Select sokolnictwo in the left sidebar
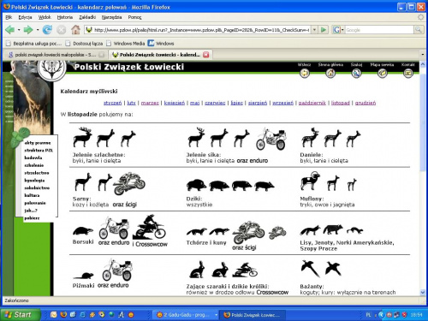 (x=37, y=187)
